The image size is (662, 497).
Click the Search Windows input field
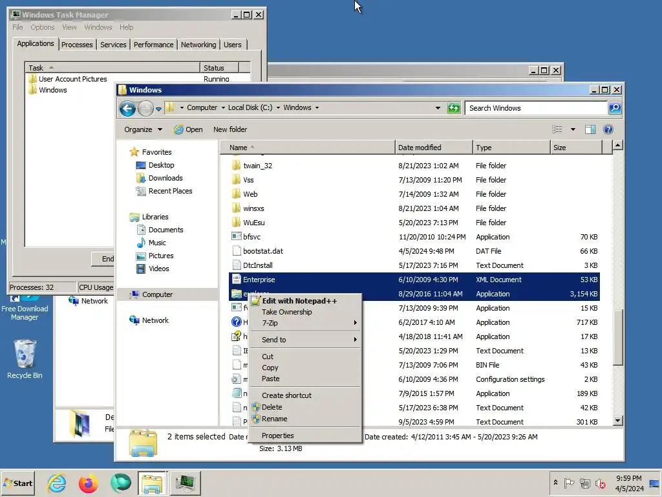536,108
